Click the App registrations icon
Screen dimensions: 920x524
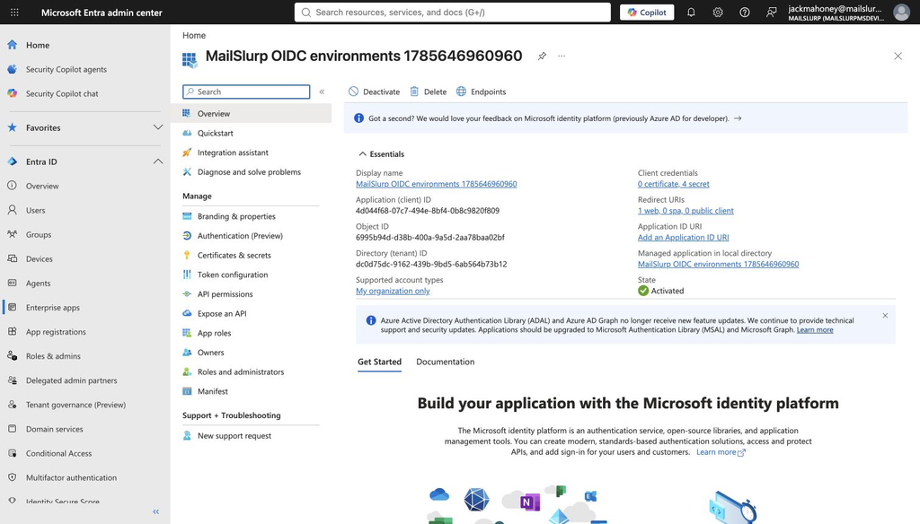click(13, 332)
